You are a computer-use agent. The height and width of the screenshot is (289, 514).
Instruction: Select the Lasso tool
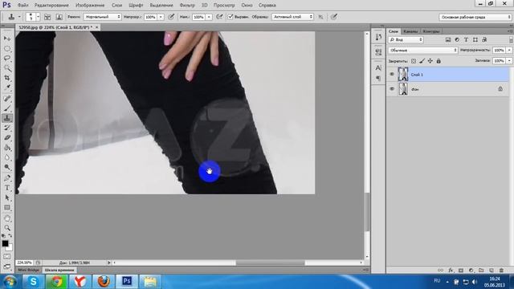7,59
